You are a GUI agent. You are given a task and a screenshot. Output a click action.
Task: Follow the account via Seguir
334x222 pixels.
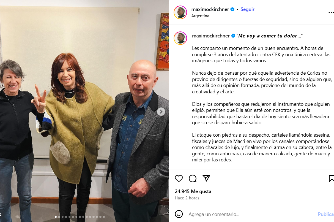coord(247,9)
